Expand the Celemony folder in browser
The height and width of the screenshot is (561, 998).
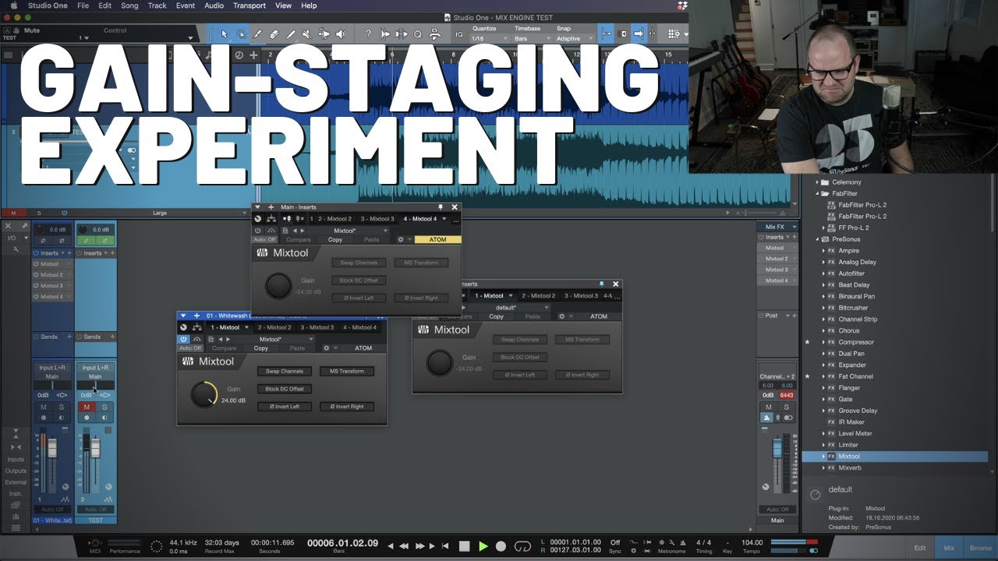coord(817,182)
